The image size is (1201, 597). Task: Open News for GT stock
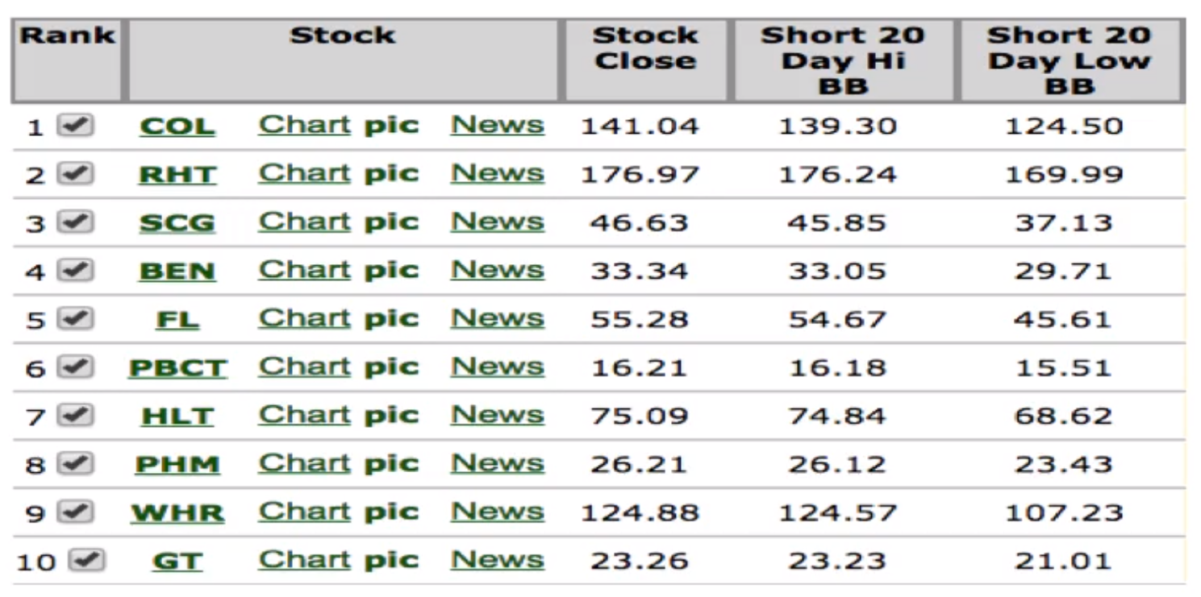click(497, 560)
